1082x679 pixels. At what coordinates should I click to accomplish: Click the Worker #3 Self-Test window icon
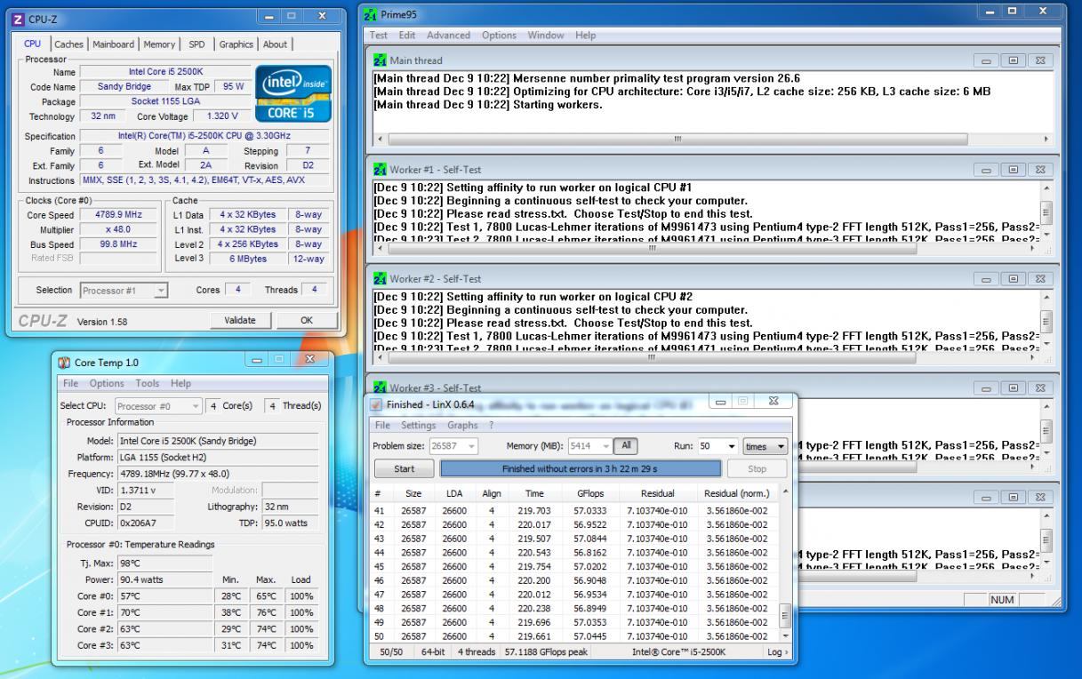[381, 387]
